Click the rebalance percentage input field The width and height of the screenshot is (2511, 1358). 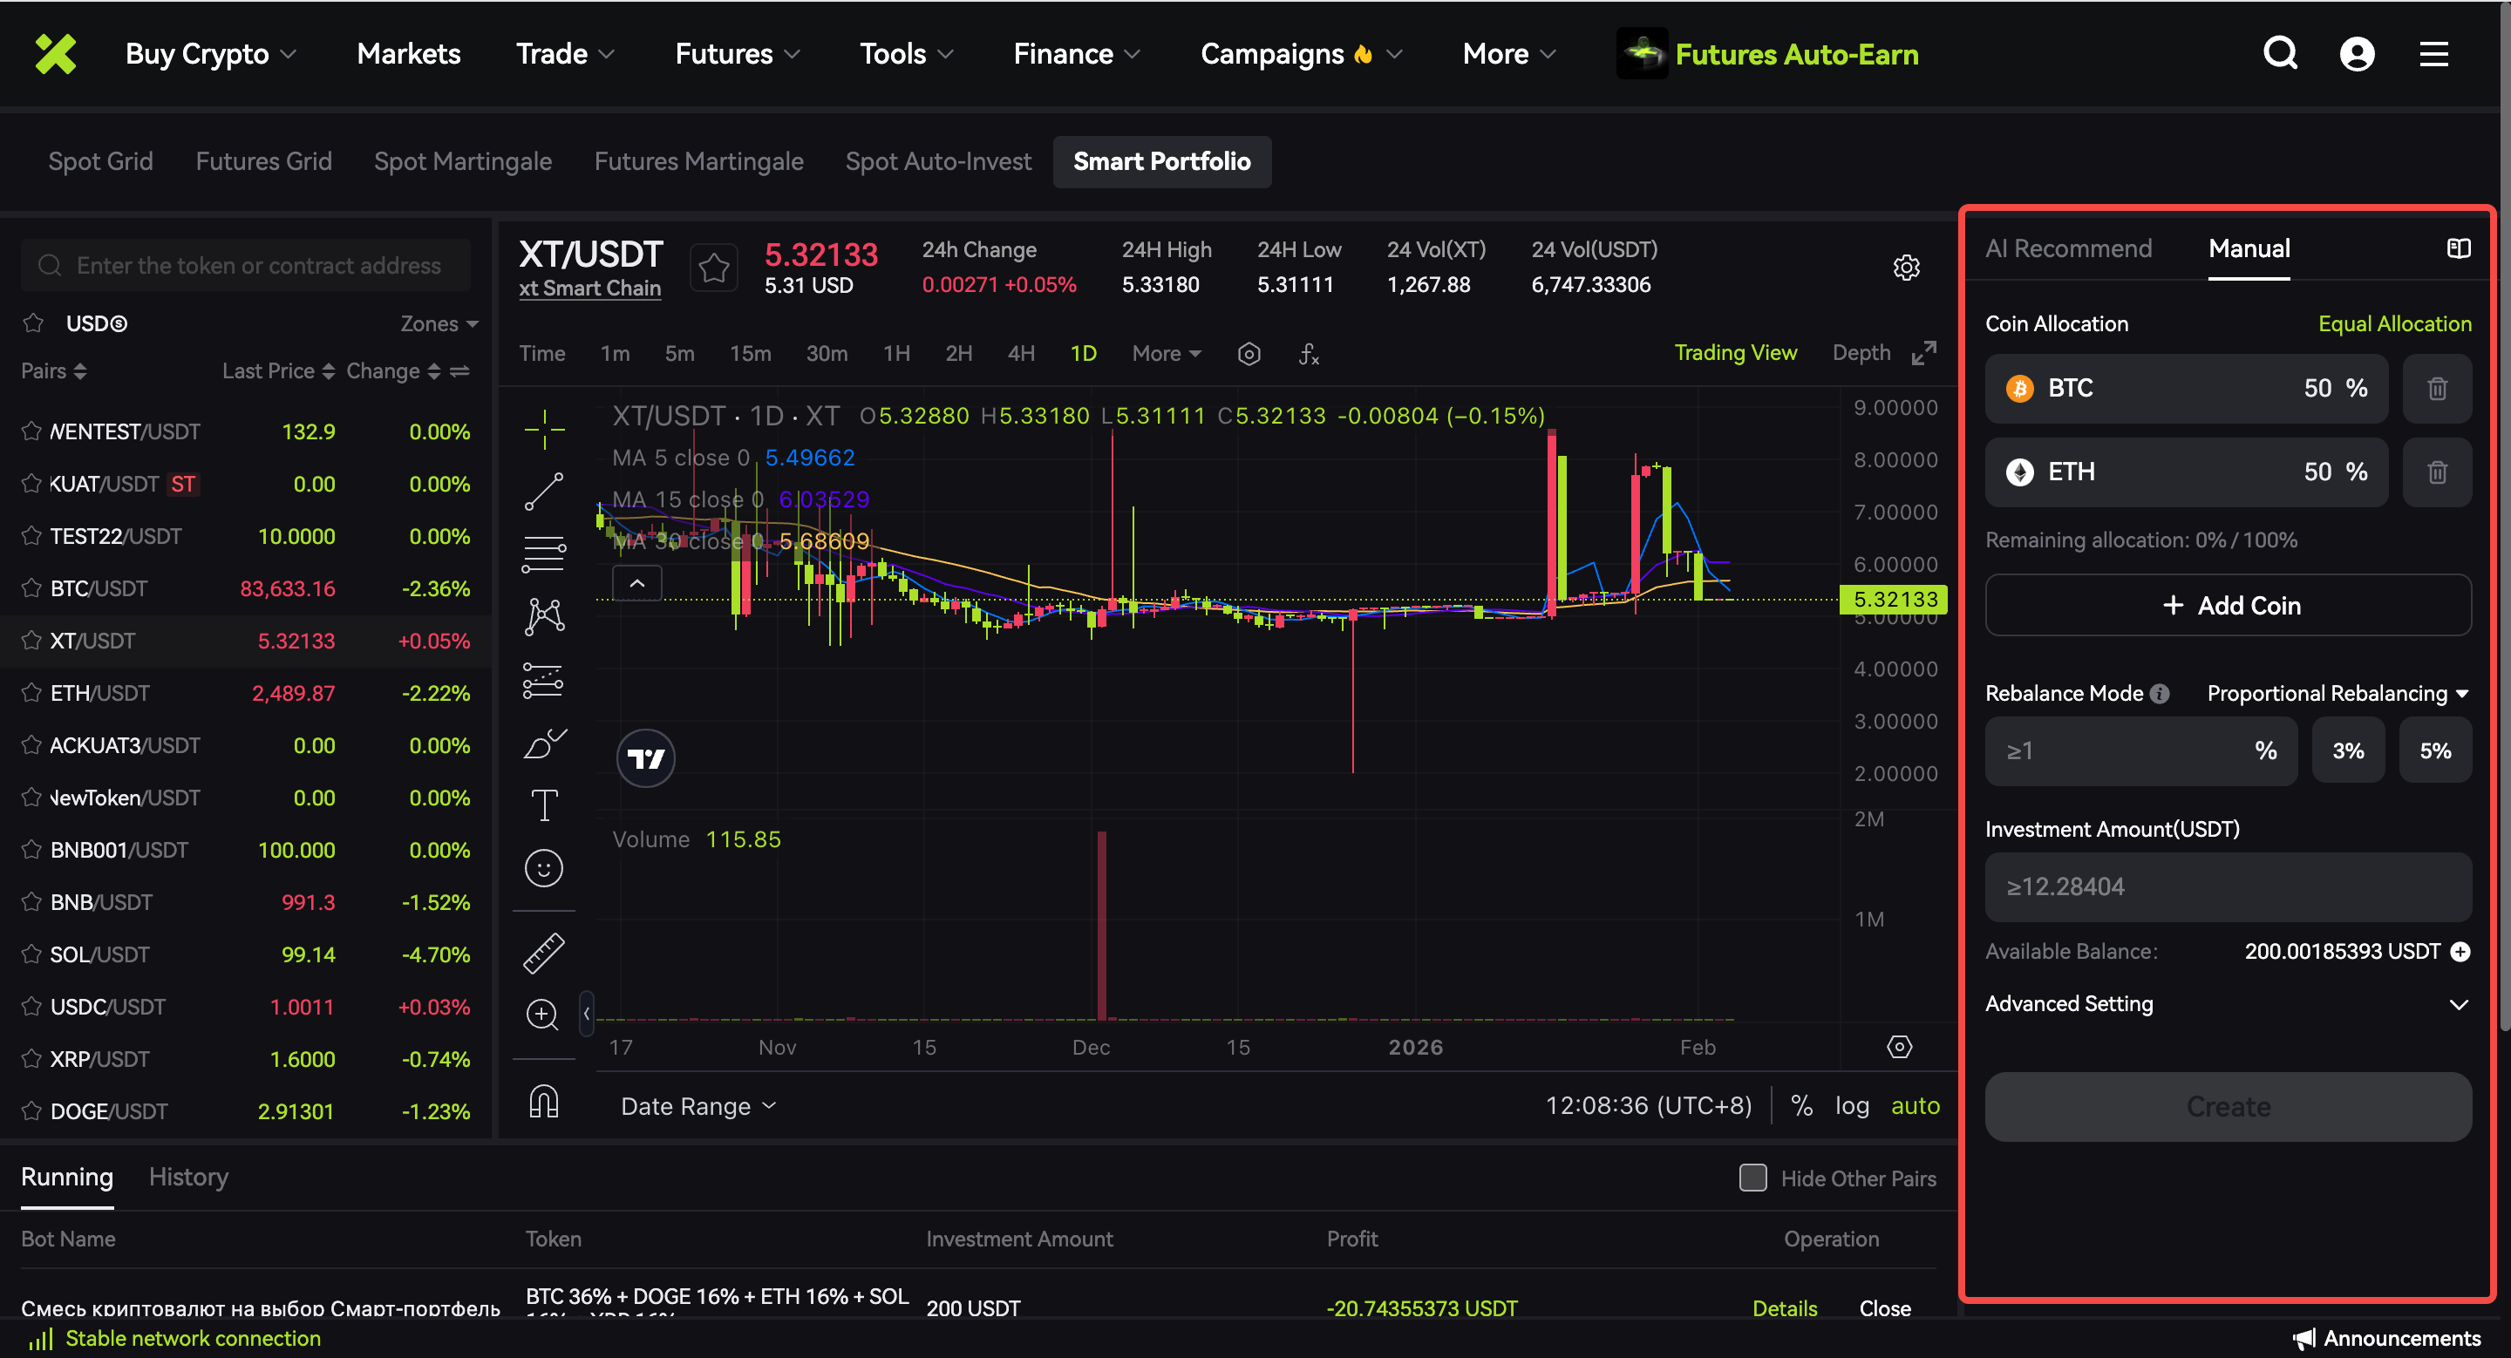click(2140, 751)
